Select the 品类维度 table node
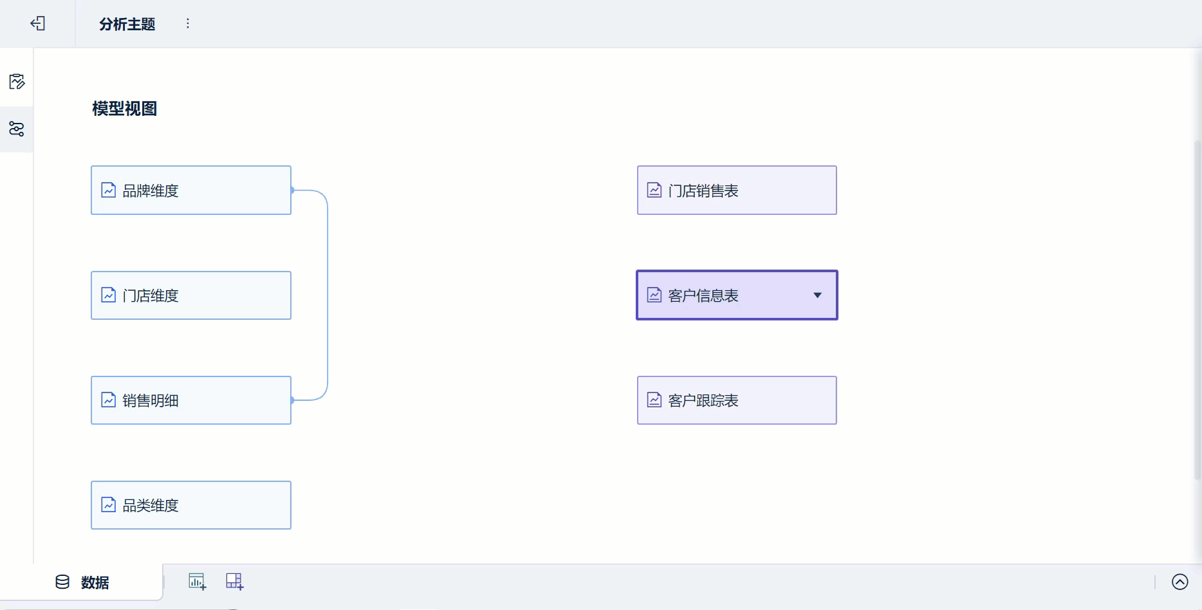Screen dimensions: 1202x610 click(x=191, y=505)
